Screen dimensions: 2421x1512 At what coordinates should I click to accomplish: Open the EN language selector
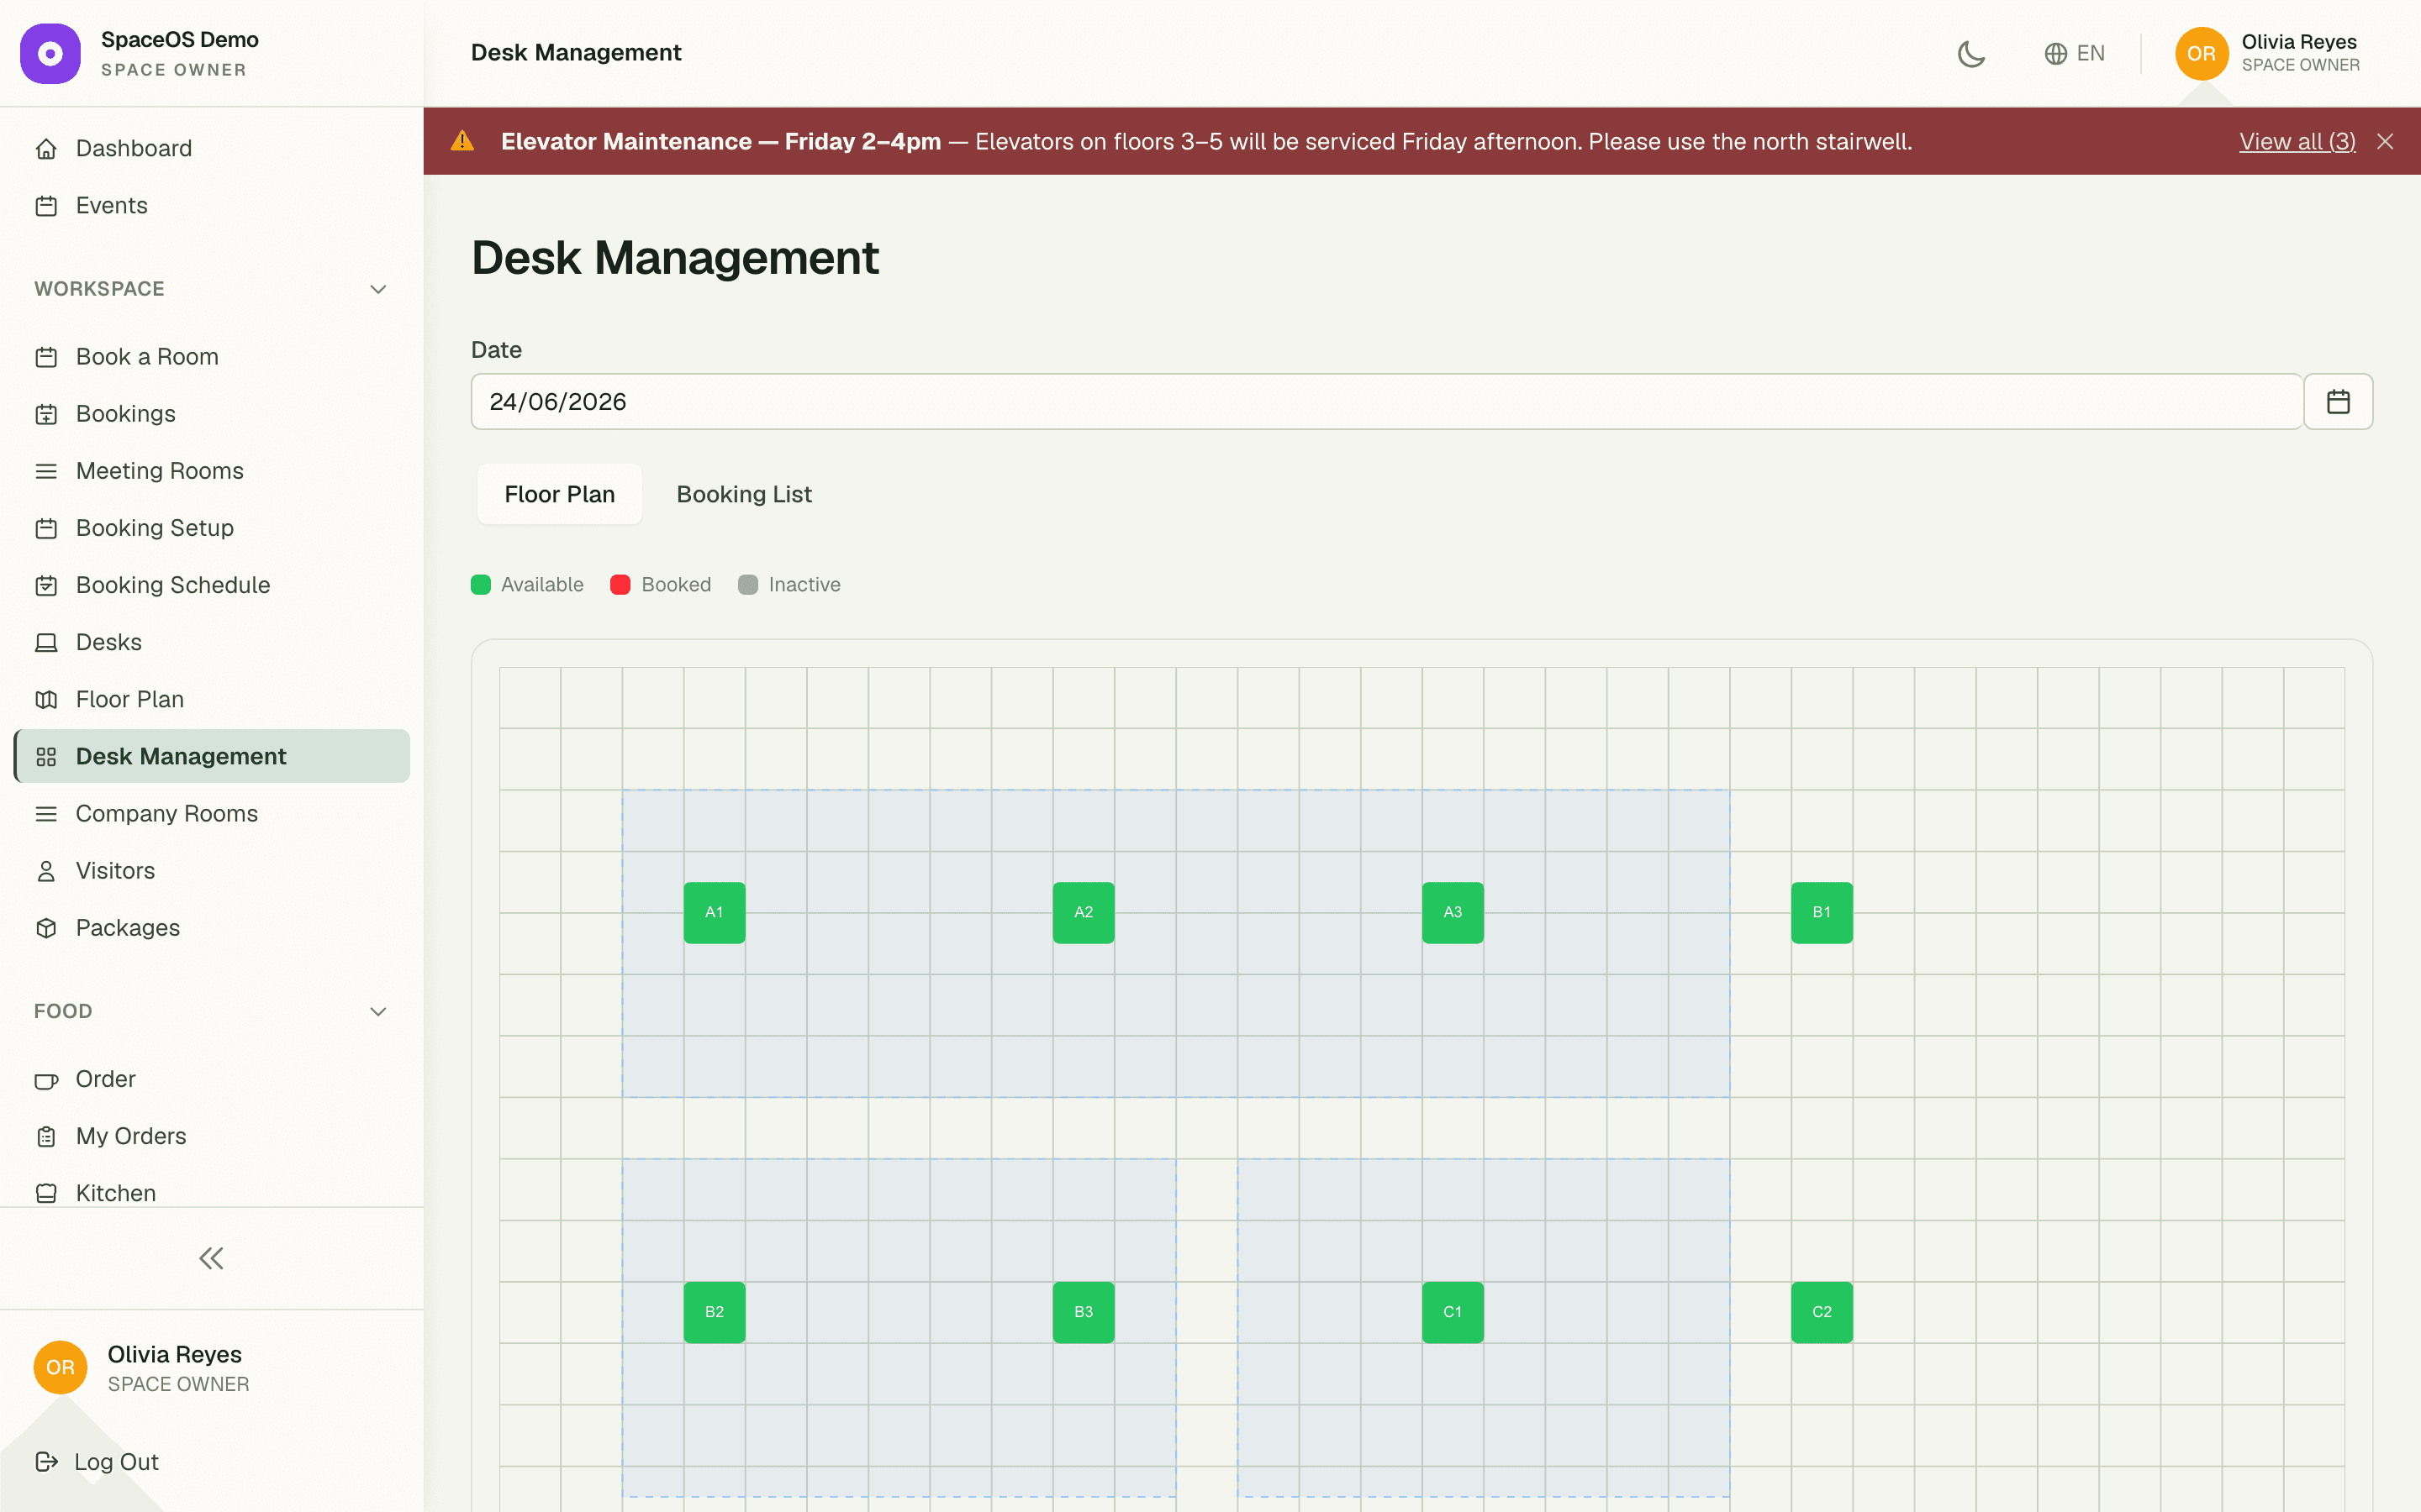(x=2075, y=54)
